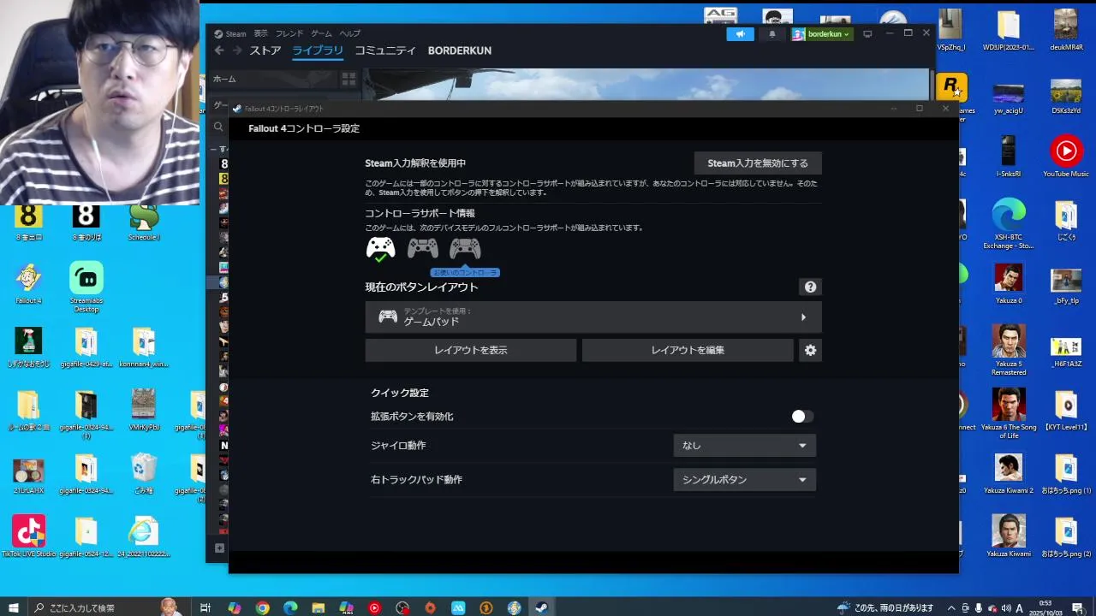Open File Explorer from taskbar
Image resolution: width=1096 pixels, height=616 pixels.
319,607
